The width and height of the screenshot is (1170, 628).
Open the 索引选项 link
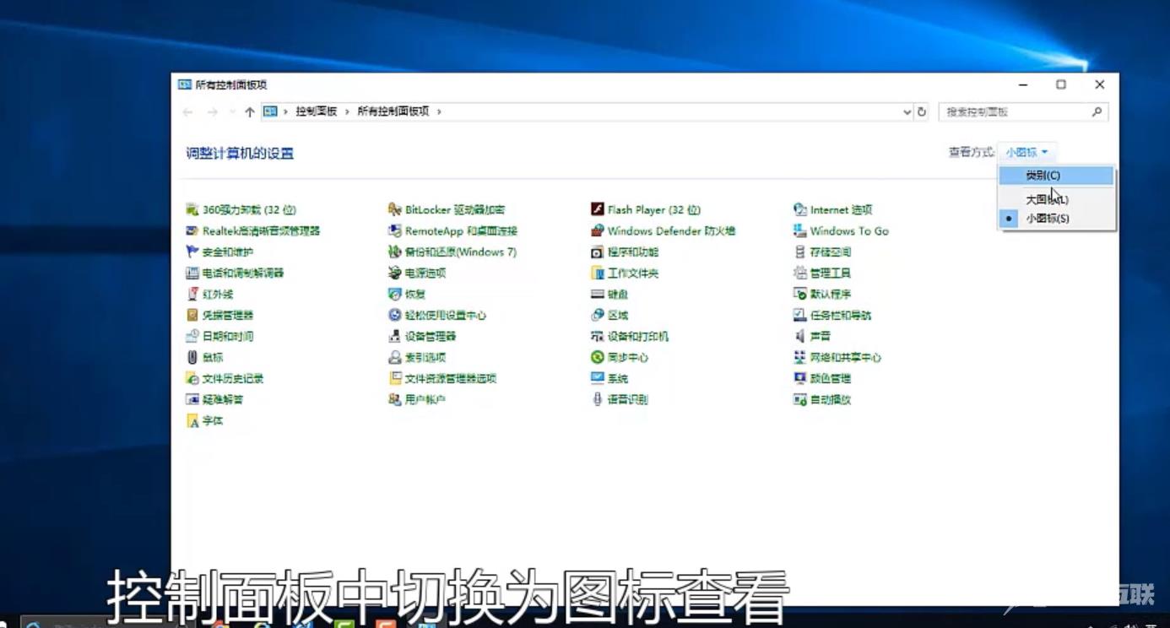click(425, 357)
